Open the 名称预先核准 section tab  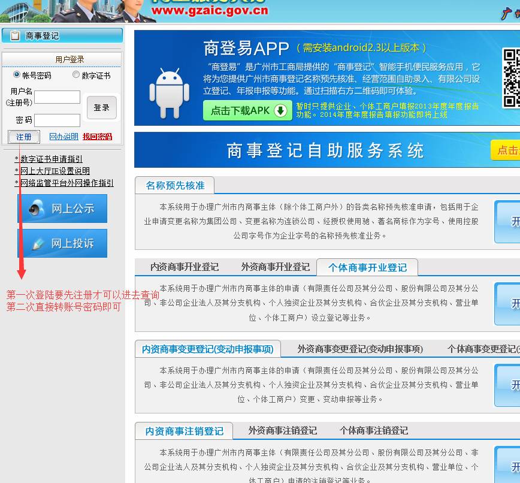174,185
